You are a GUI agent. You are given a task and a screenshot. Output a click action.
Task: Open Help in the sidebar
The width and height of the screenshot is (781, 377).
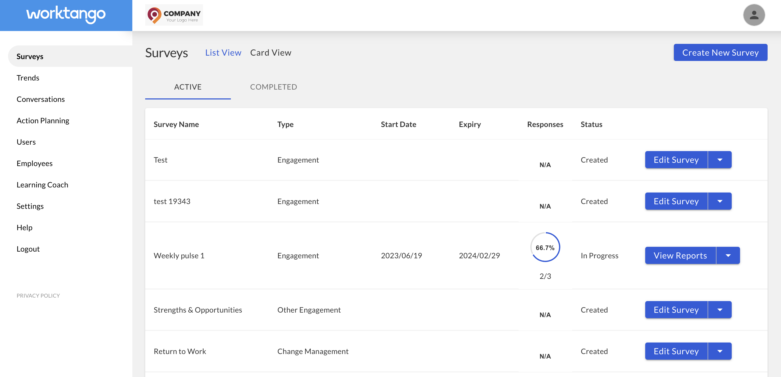coord(24,228)
